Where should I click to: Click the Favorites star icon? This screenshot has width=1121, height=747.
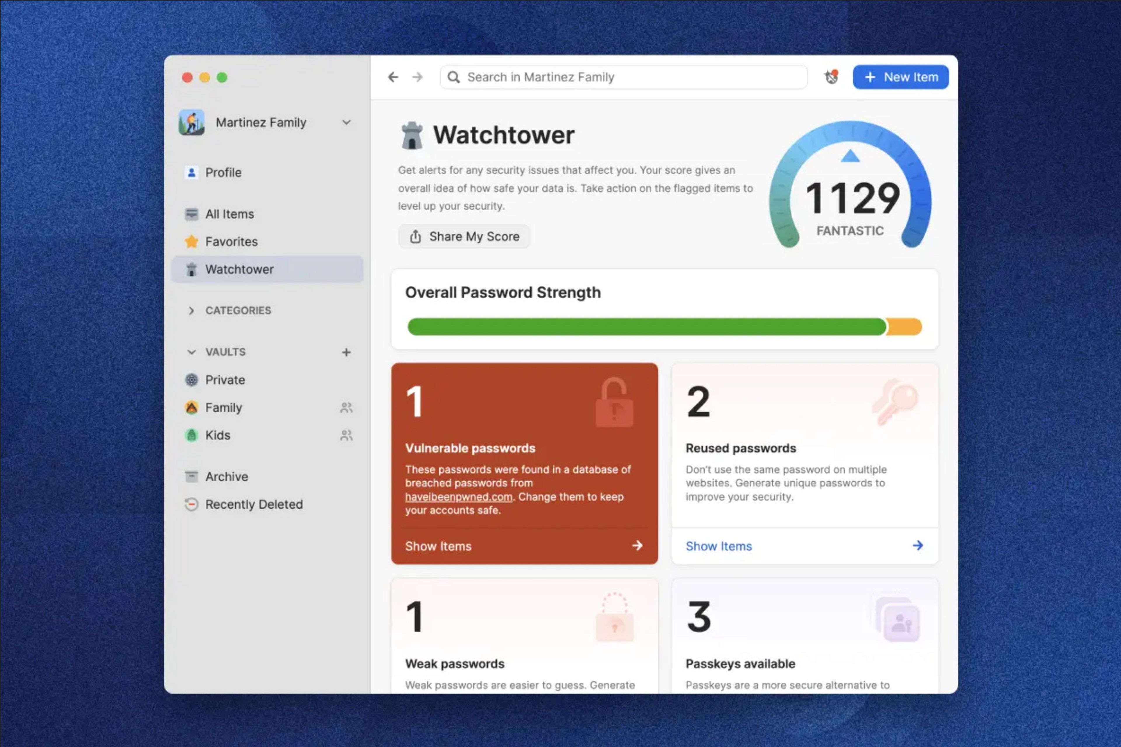[192, 242]
